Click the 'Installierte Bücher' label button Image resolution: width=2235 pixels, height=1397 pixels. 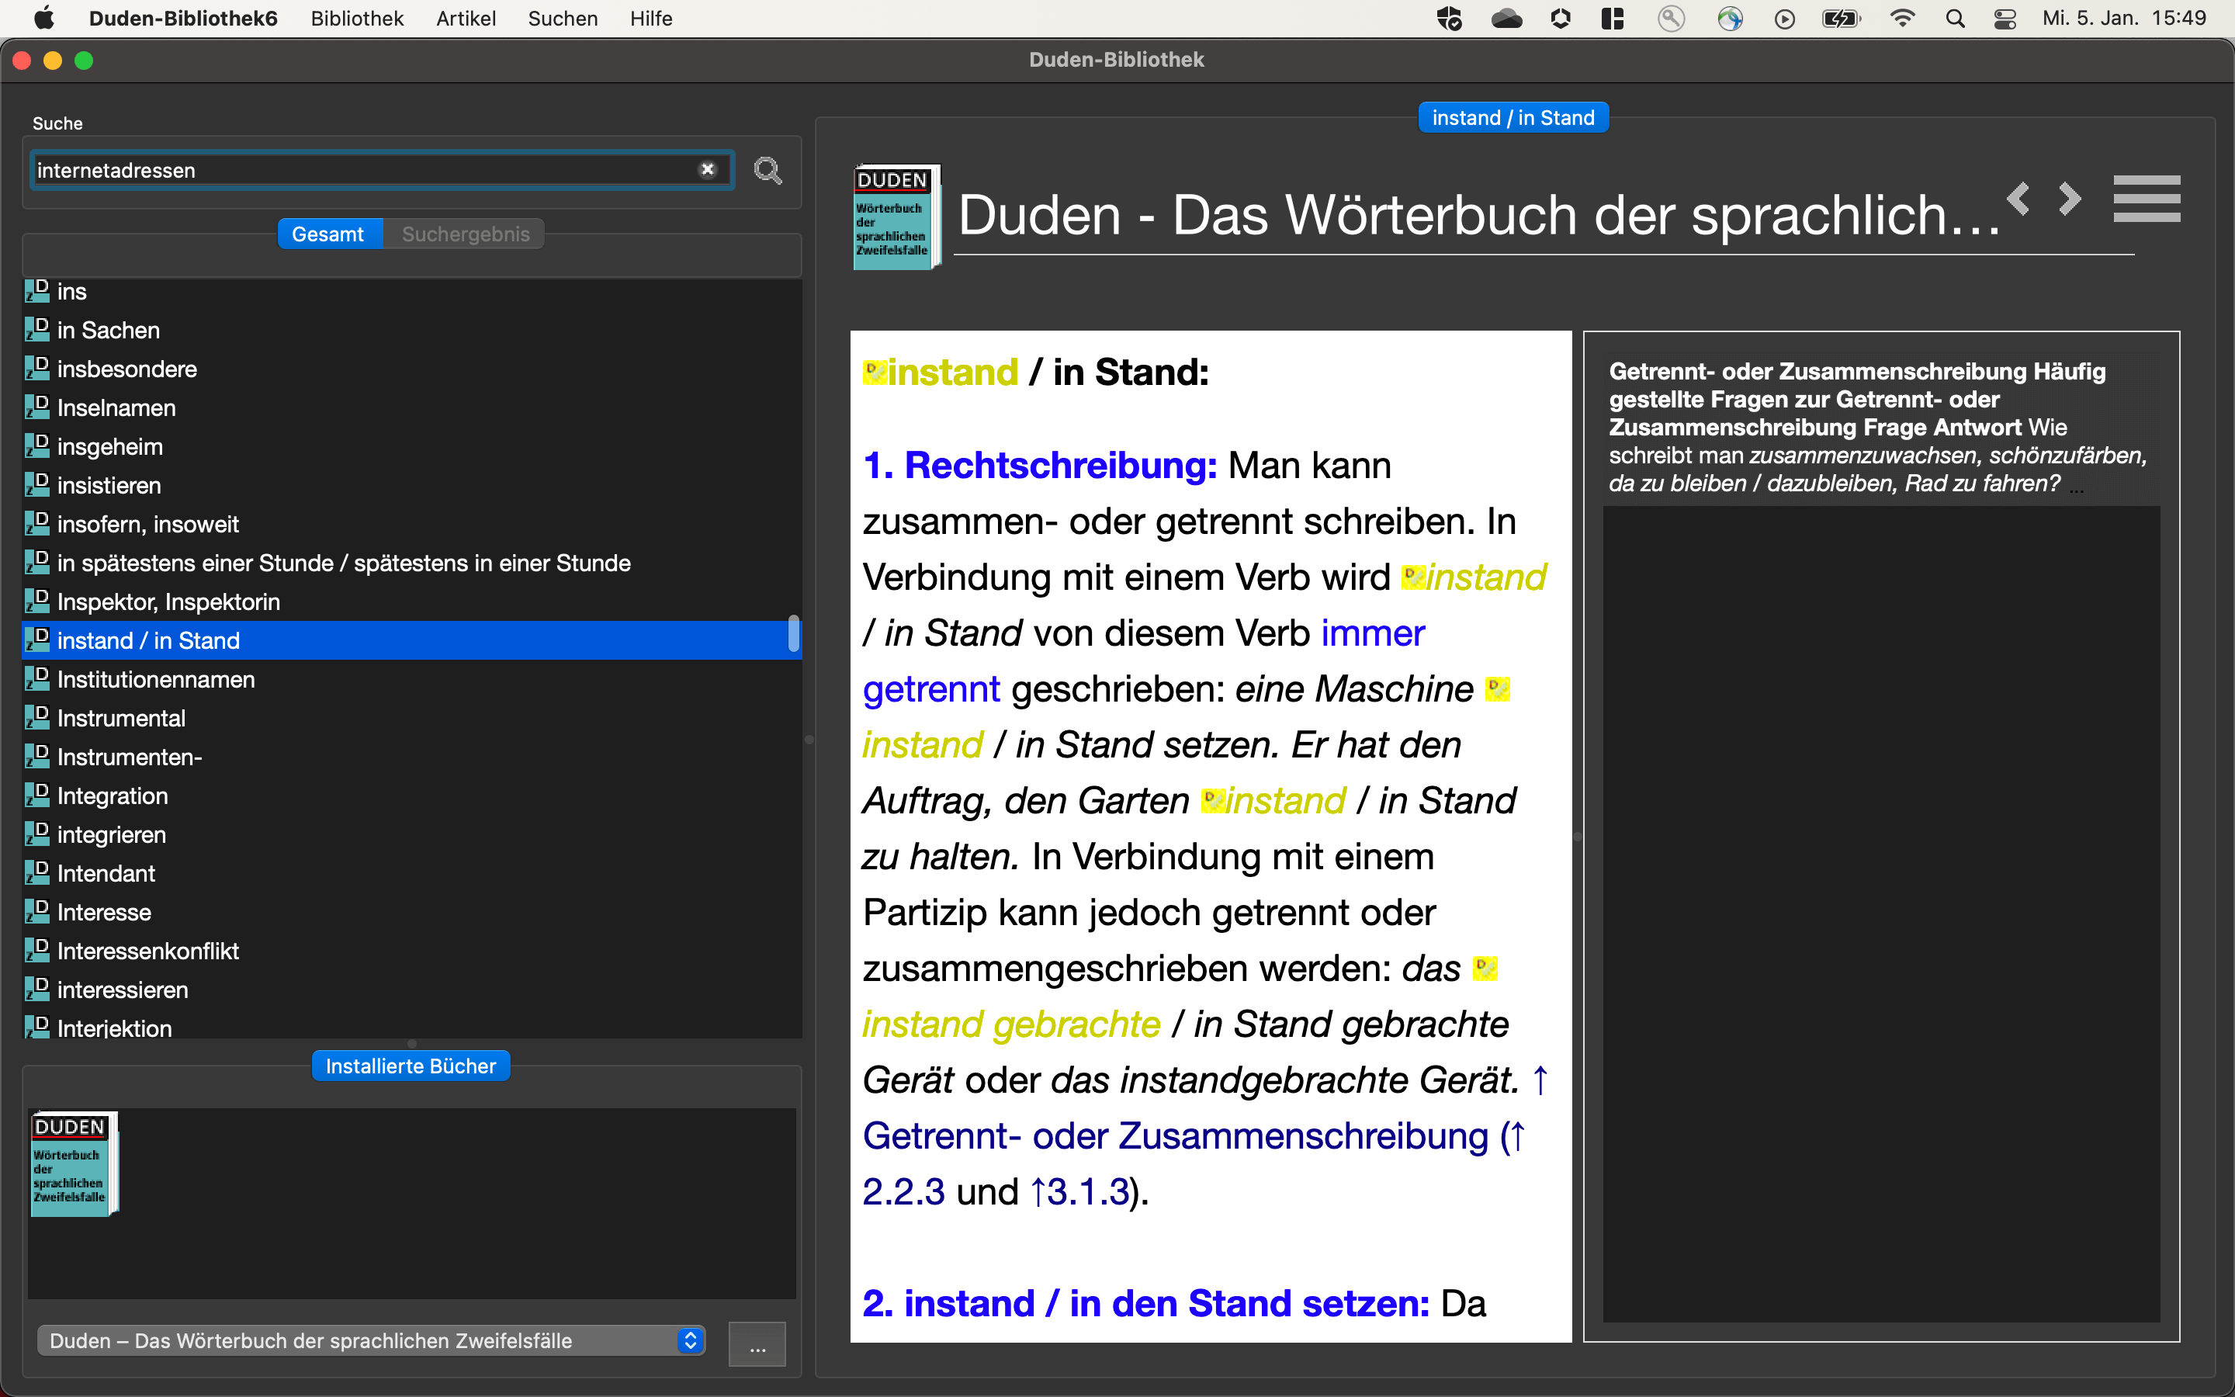[411, 1066]
